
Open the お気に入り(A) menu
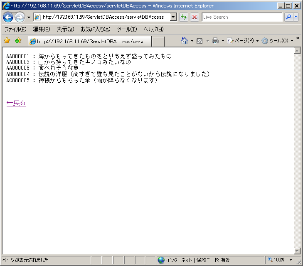click(x=96, y=30)
